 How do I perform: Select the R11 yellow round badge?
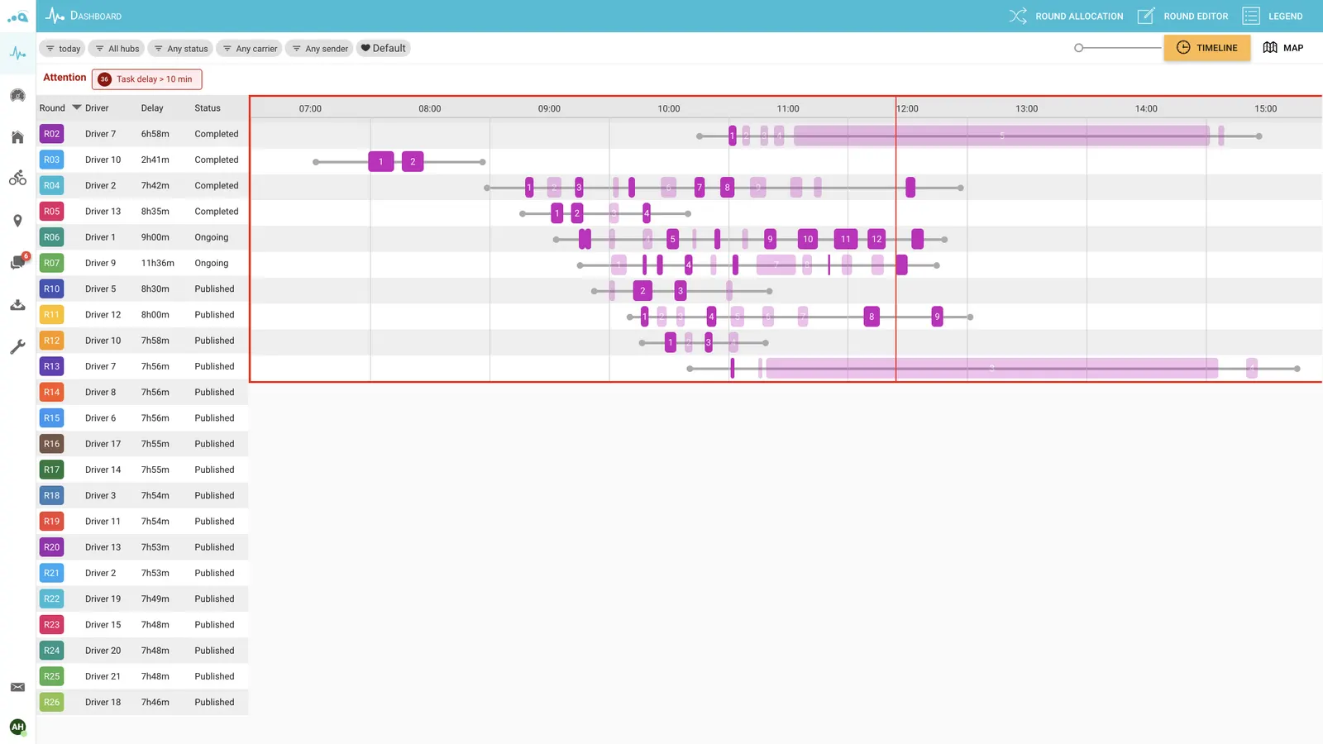(x=52, y=315)
